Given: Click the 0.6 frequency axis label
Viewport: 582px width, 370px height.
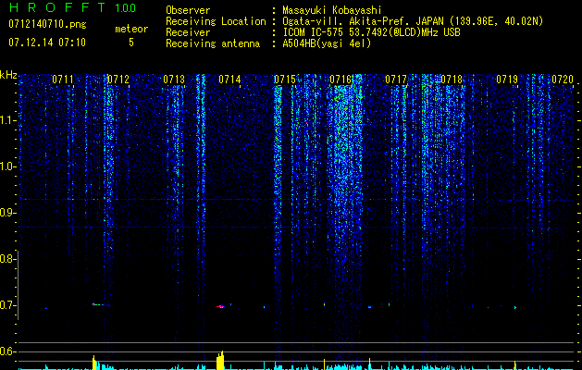Looking at the screenshot, I should pyautogui.click(x=7, y=351).
